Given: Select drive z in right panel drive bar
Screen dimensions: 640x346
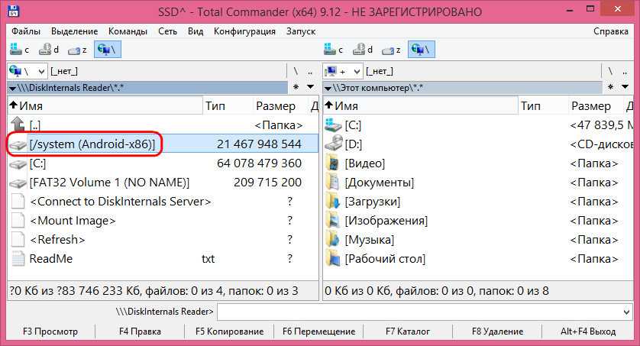Looking at the screenshot, I should click(x=394, y=50).
